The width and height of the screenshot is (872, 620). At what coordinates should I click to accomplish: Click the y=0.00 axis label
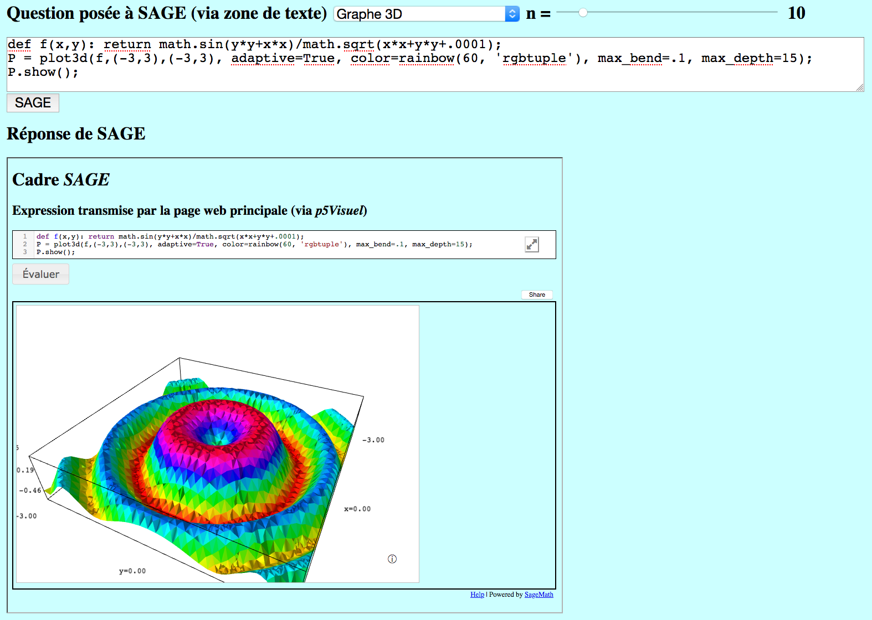pos(132,571)
